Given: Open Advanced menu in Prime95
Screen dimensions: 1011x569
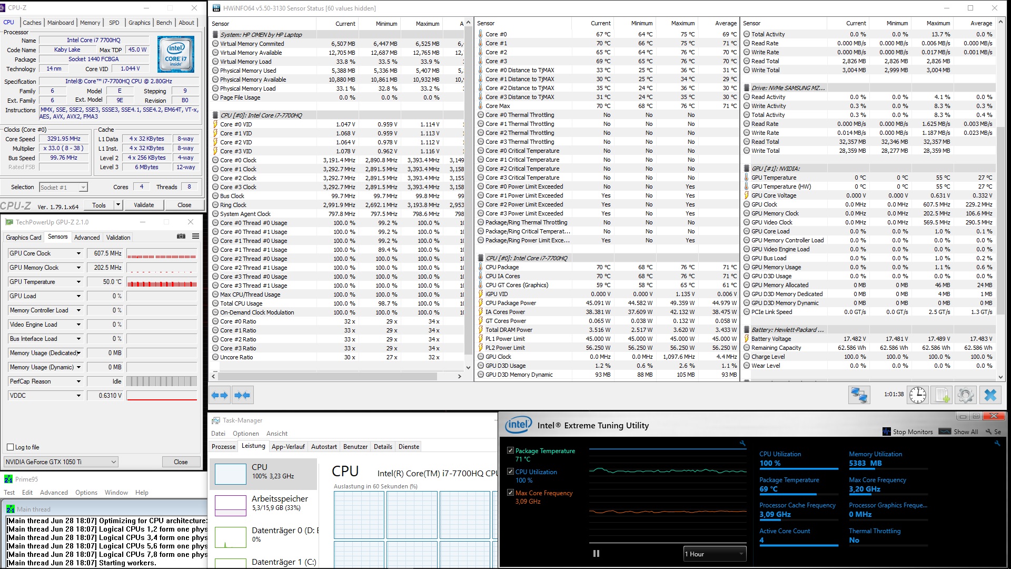Looking at the screenshot, I should pyautogui.click(x=54, y=492).
